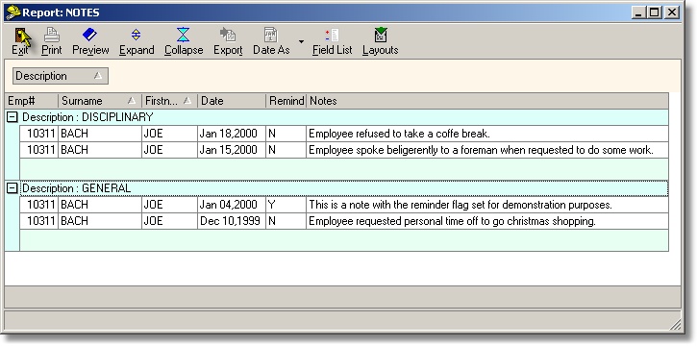
Task: Collapse the GENERAL description group
Action: [x=12, y=188]
